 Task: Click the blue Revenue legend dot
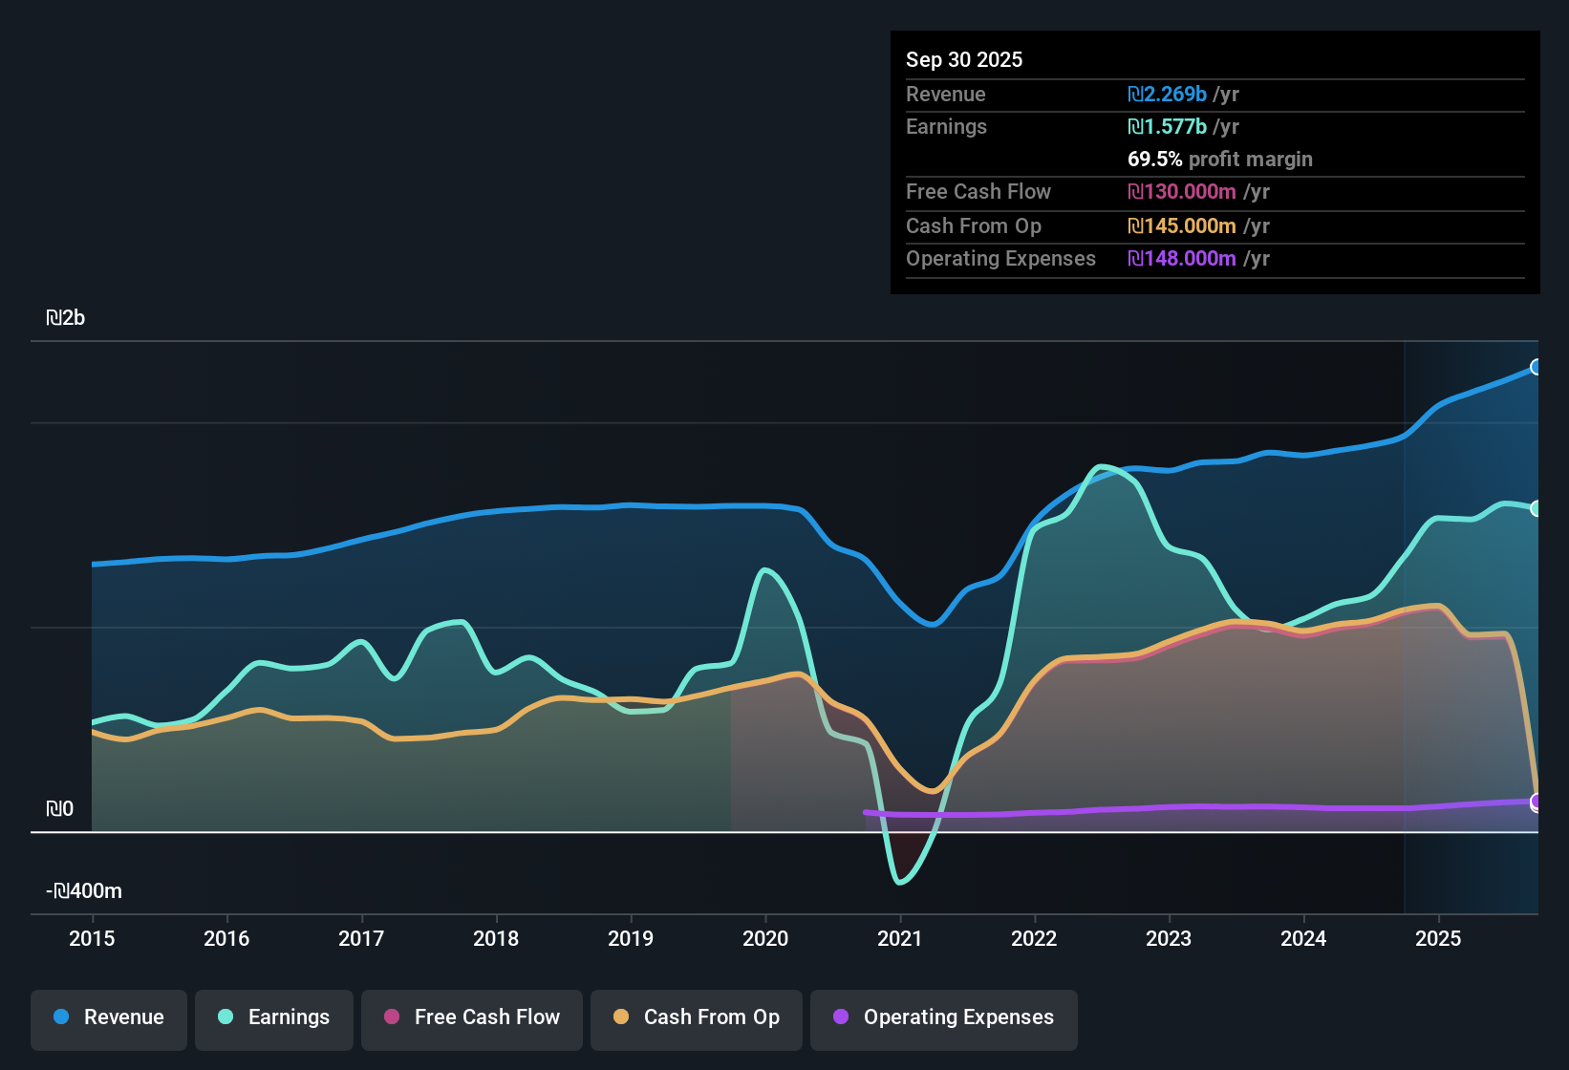pos(61,1017)
